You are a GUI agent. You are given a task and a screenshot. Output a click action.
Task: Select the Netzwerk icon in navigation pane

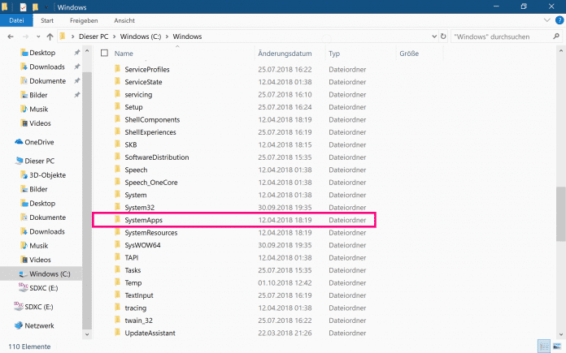click(x=20, y=325)
